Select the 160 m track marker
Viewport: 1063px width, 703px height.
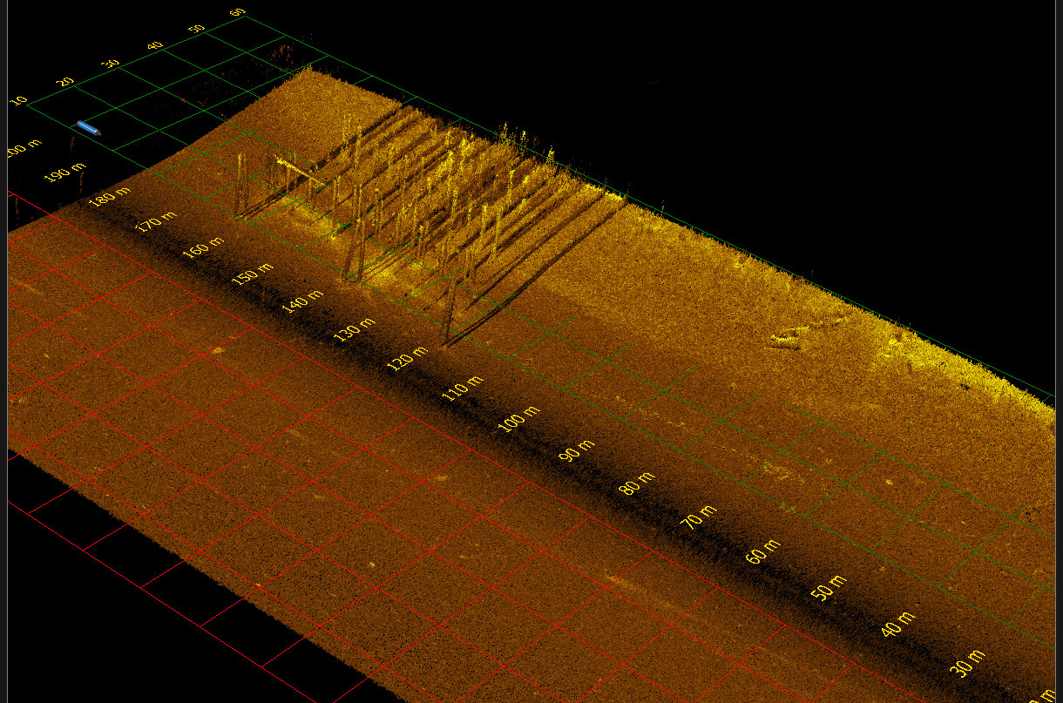pyautogui.click(x=204, y=247)
